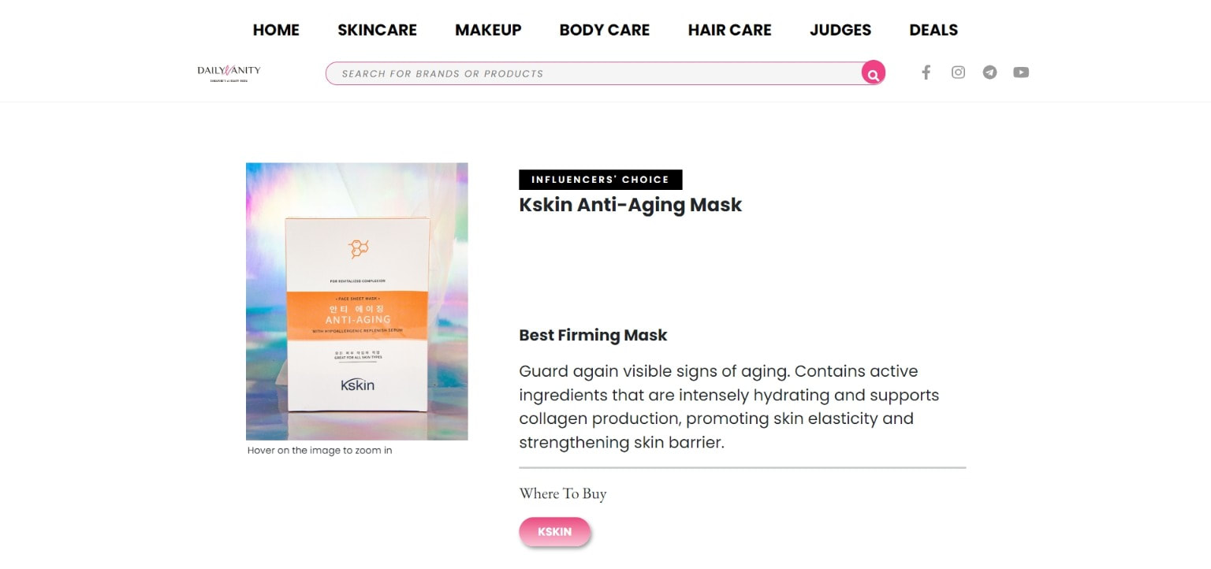The height and width of the screenshot is (569, 1211).
Task: Navigate to BODY CARE section
Action: point(605,30)
